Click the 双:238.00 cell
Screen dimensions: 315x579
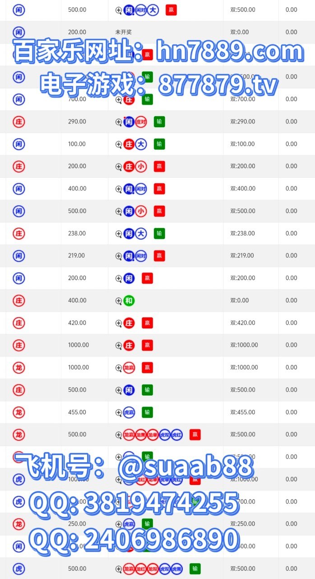coord(242,234)
